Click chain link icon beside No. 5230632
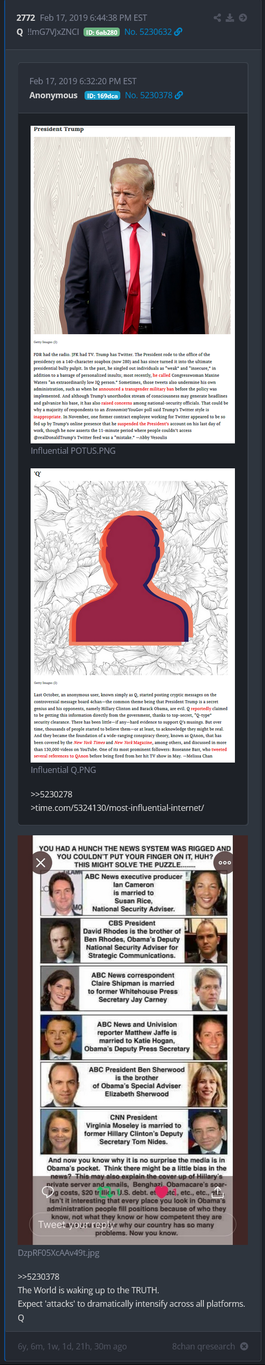The width and height of the screenshot is (265, 1365). click(x=178, y=32)
